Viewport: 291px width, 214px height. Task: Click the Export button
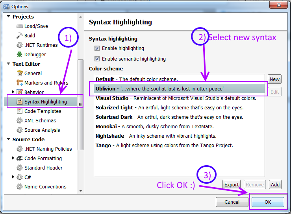click(x=232, y=185)
